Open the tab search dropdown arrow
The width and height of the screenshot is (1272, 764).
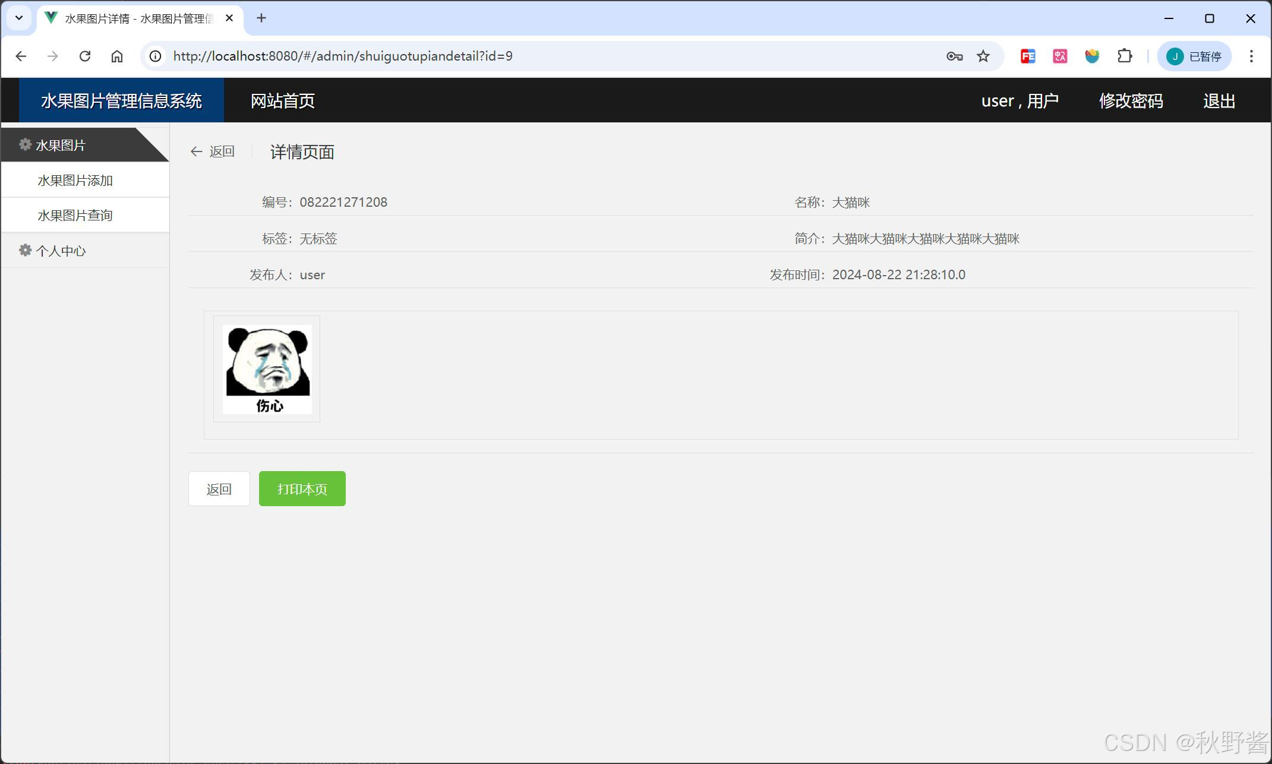pos(19,18)
